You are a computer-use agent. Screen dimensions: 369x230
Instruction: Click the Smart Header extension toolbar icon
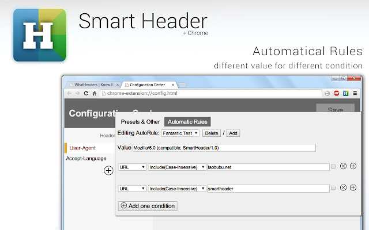click(x=345, y=93)
